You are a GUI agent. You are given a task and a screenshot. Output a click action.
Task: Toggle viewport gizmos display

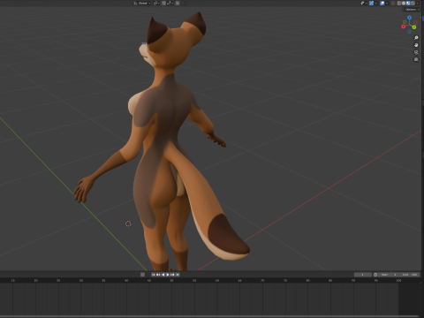pos(371,3)
